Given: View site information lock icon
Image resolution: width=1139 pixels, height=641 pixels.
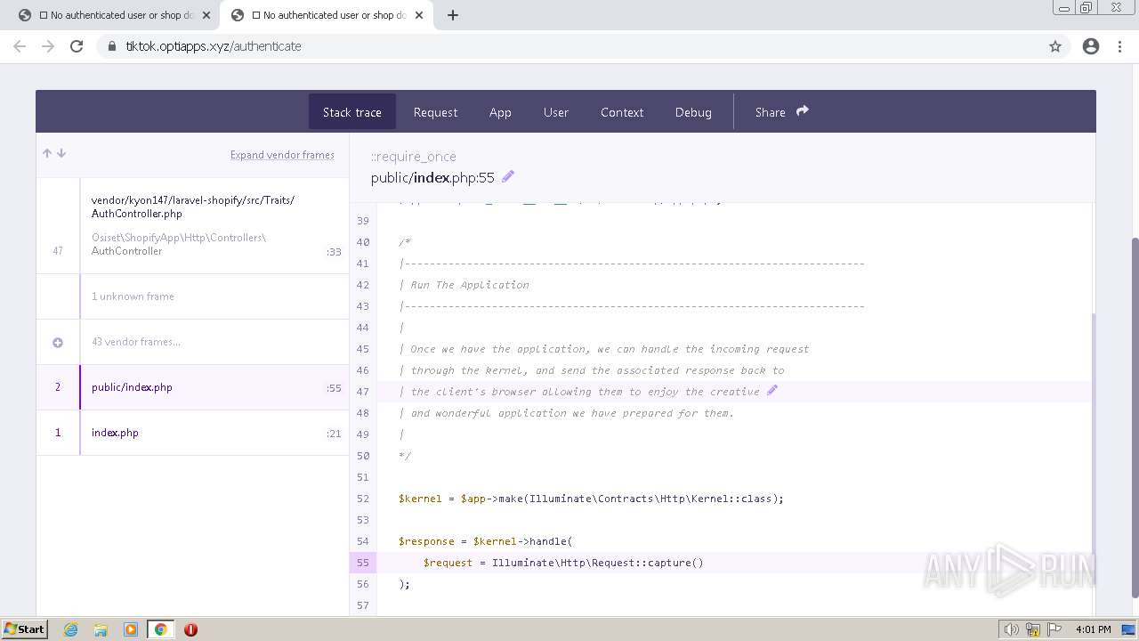Looking at the screenshot, I should [112, 46].
